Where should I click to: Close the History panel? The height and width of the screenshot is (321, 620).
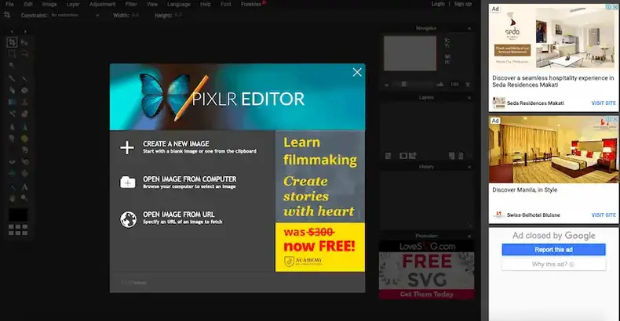click(x=469, y=167)
